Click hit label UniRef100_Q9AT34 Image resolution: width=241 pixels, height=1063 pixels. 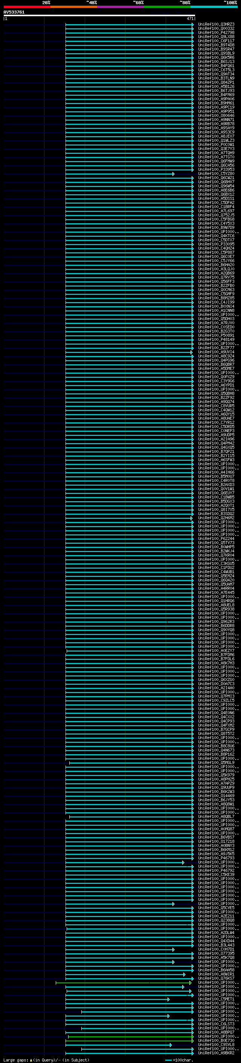[216, 74]
